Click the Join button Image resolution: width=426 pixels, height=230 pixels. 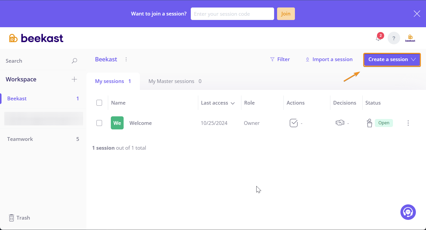click(x=286, y=14)
